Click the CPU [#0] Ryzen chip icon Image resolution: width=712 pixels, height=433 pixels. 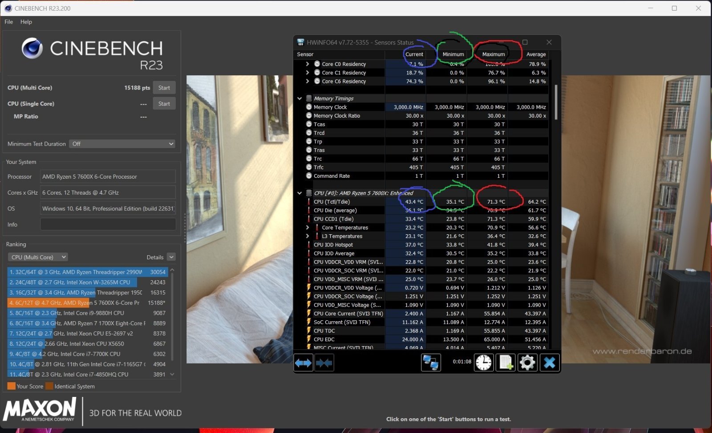pyautogui.click(x=309, y=193)
